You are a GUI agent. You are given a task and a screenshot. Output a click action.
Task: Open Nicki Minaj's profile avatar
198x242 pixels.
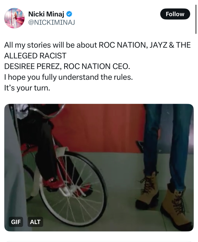point(14,18)
